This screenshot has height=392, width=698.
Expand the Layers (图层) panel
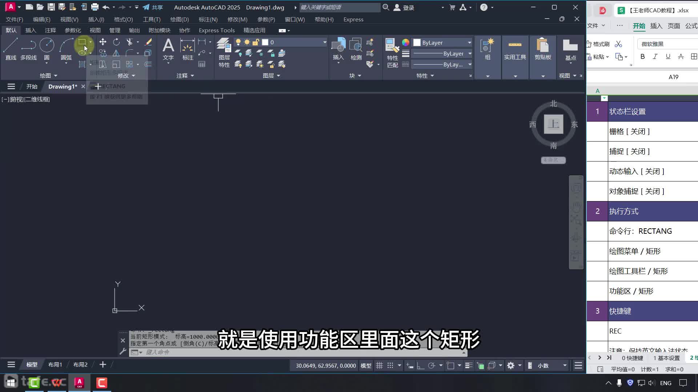pos(271,75)
